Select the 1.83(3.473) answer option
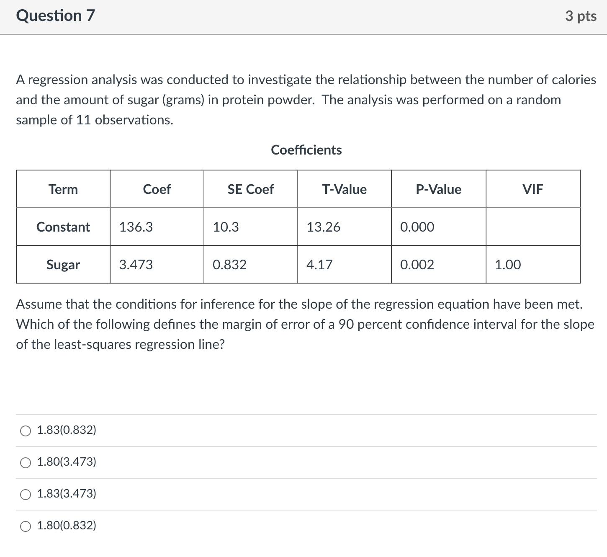The image size is (607, 557). coord(25,494)
